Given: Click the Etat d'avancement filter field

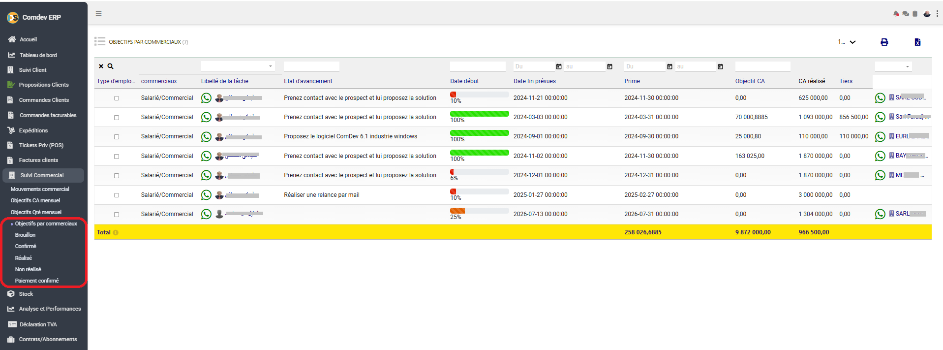Looking at the screenshot, I should pyautogui.click(x=311, y=66).
